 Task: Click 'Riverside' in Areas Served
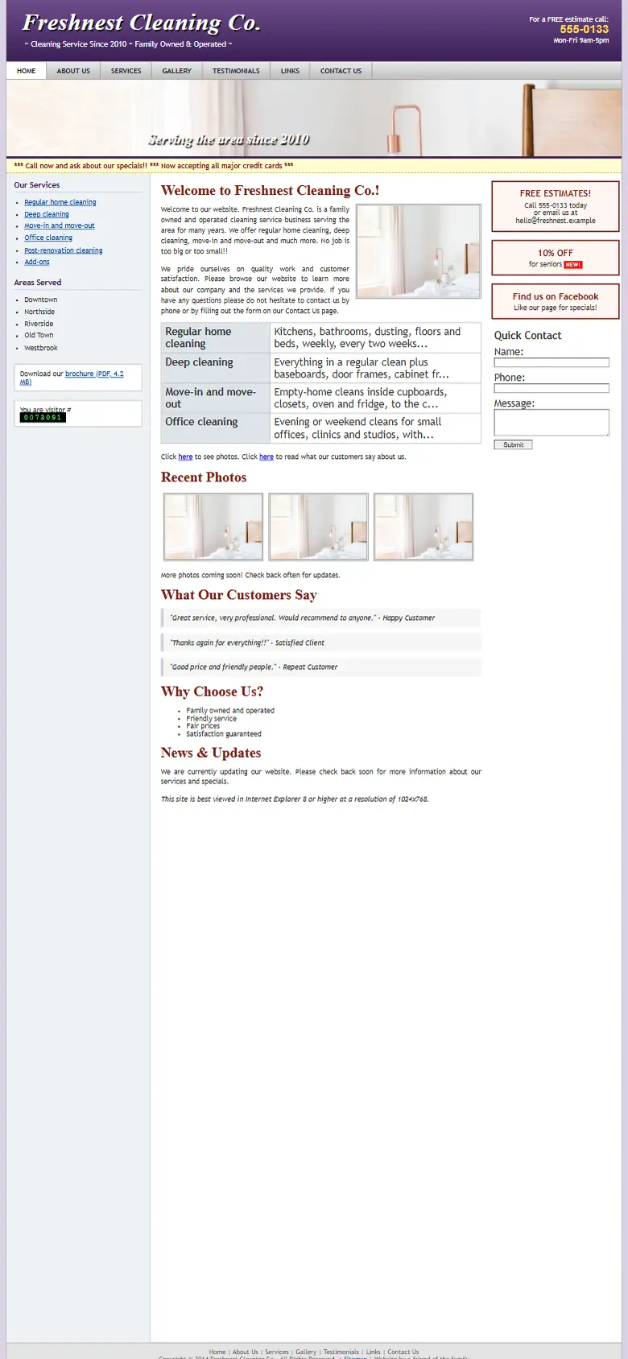point(39,324)
